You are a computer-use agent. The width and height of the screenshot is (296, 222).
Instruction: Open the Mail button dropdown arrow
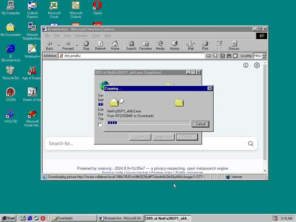coord(194,44)
